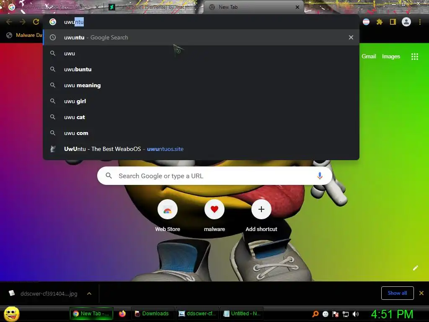Image resolution: width=429 pixels, height=322 pixels.
Task: Open the Malware bookmark in bookmarks bar
Action: [25, 35]
